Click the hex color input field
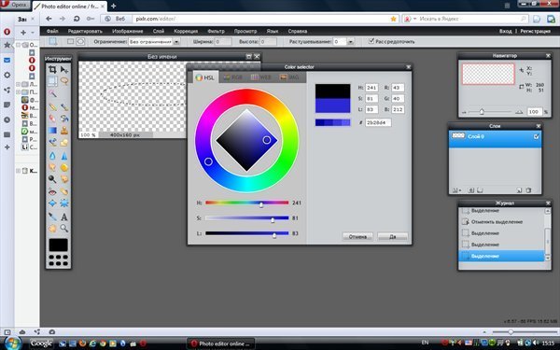This screenshot has width=560, height=350. tap(378, 122)
